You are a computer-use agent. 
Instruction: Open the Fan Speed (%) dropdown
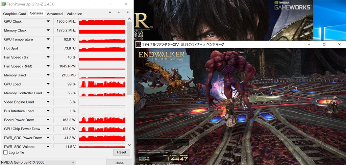tap(48, 57)
